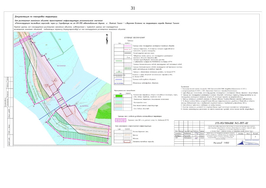The image size is (266, 188).
Task: Click the pink planned placement zone boundary symbol
Action: click(127, 46)
